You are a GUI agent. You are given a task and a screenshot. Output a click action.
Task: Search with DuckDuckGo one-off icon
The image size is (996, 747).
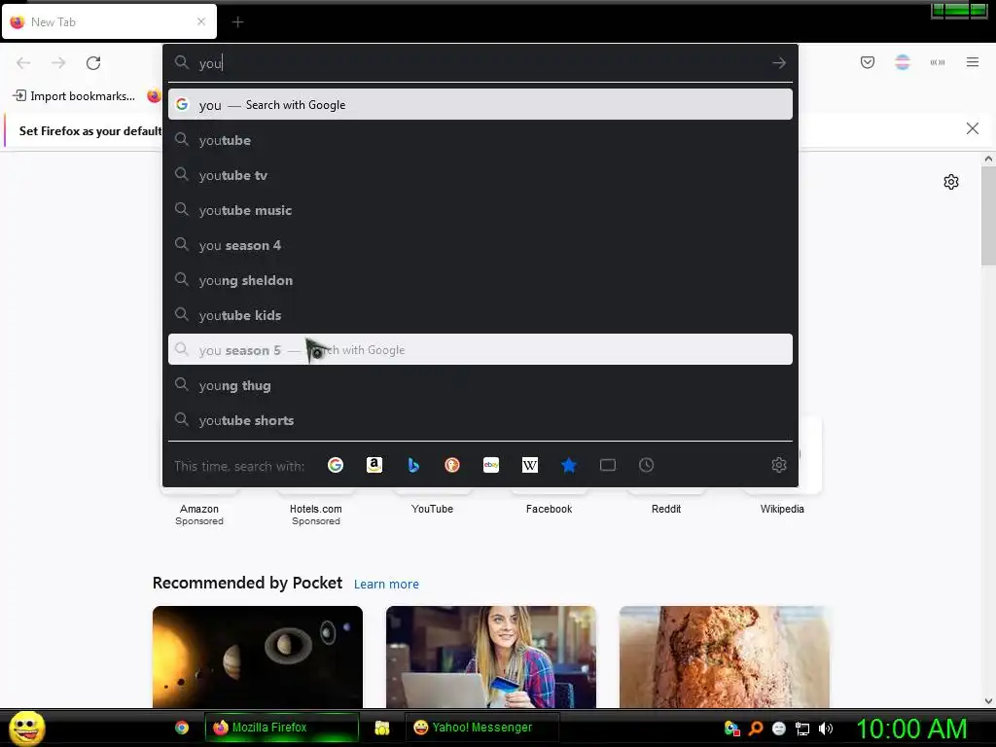452,466
